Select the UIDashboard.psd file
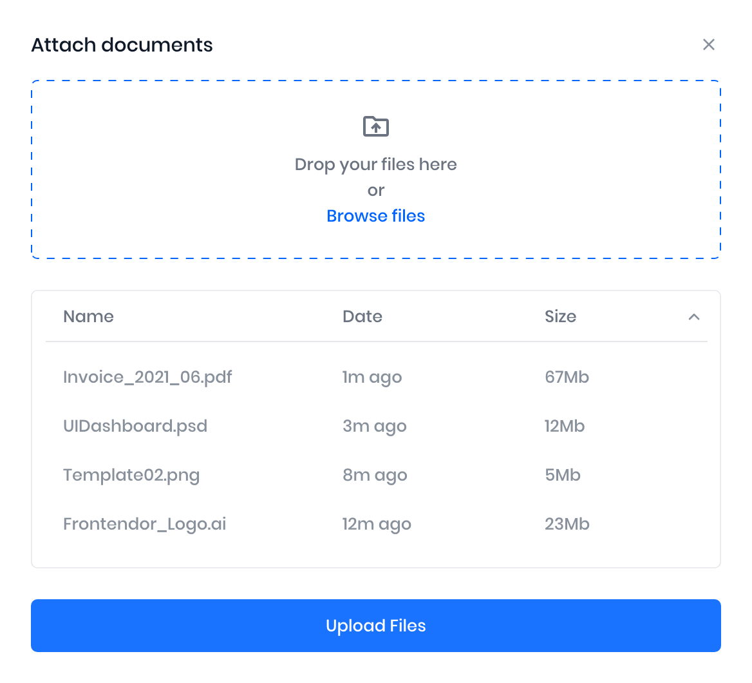The image size is (752, 683). (135, 426)
